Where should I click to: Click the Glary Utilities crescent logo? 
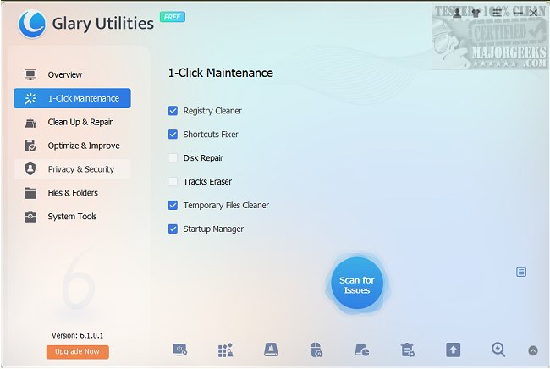tap(32, 24)
